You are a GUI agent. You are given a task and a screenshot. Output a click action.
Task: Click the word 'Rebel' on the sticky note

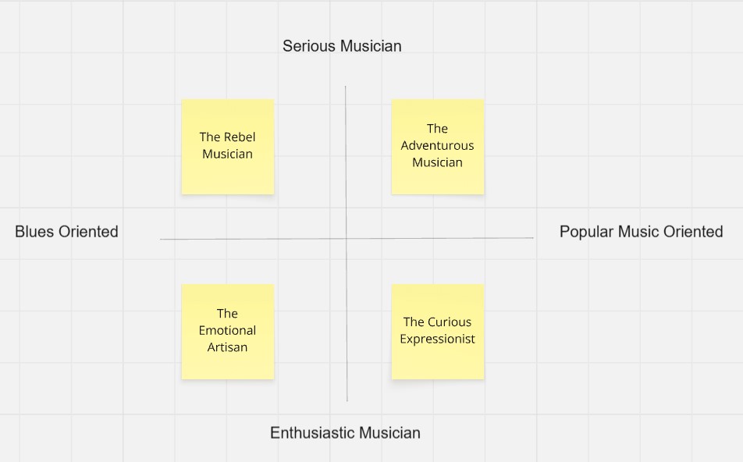[240, 137]
